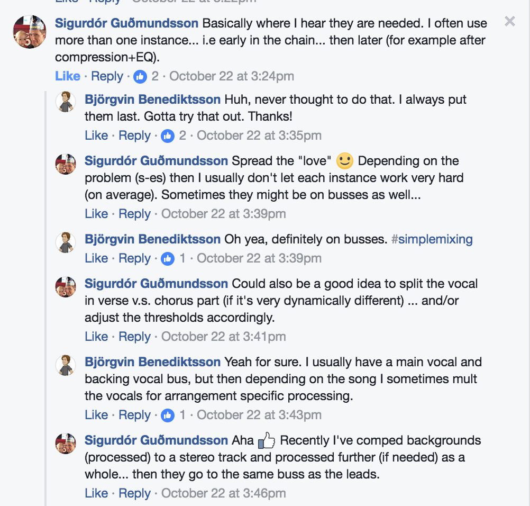
Task: Click the like count icon at 3:24pm
Action: pyautogui.click(x=140, y=76)
